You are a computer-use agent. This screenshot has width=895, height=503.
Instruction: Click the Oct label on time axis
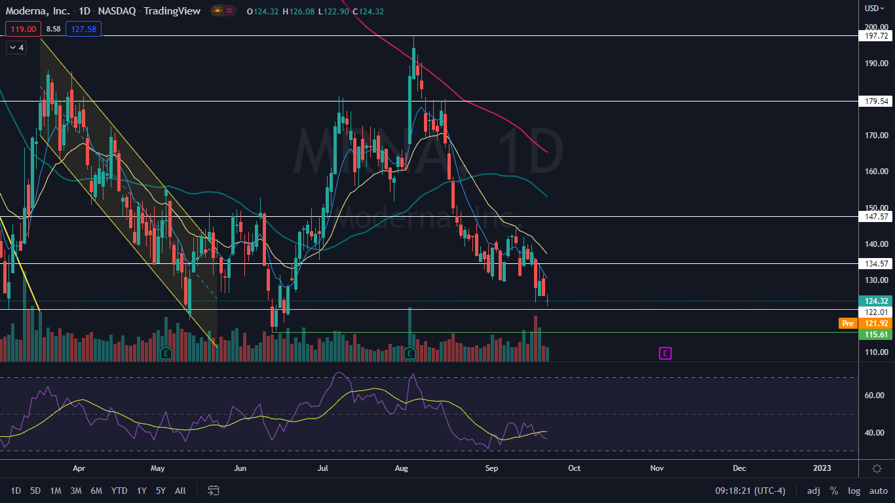pyautogui.click(x=574, y=468)
